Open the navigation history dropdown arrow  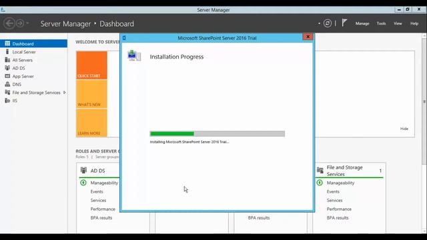coord(27,23)
